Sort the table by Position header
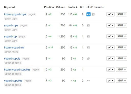131x94 pixels. coord(49,7)
